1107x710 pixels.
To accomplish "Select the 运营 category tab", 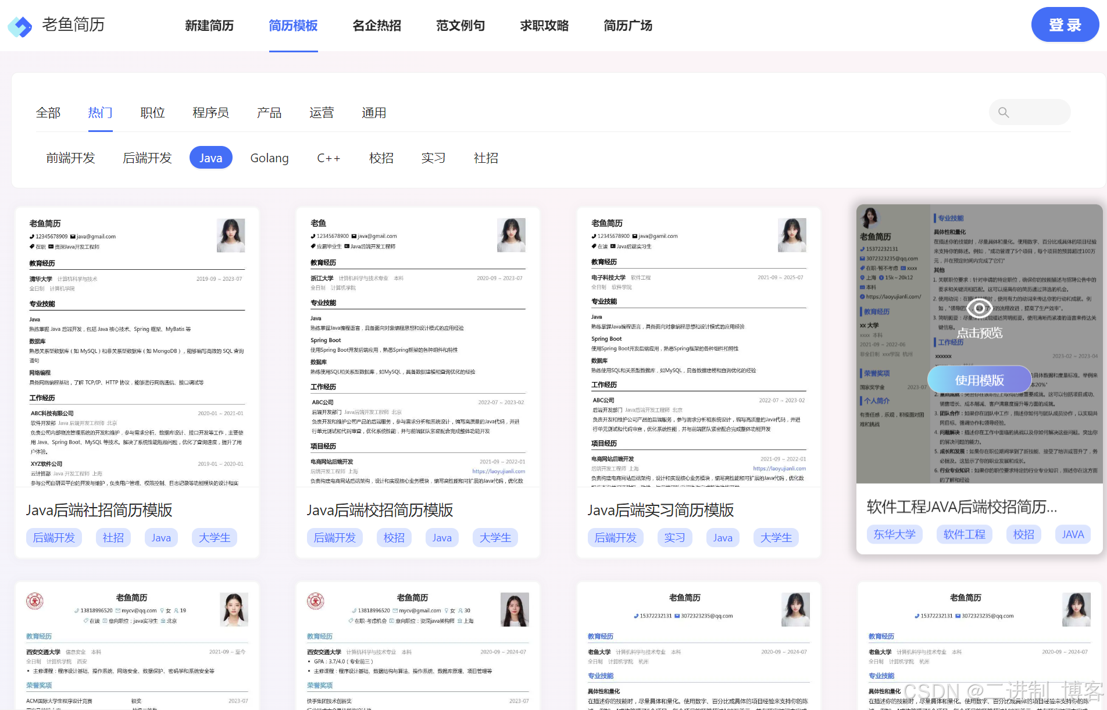I will click(x=322, y=113).
